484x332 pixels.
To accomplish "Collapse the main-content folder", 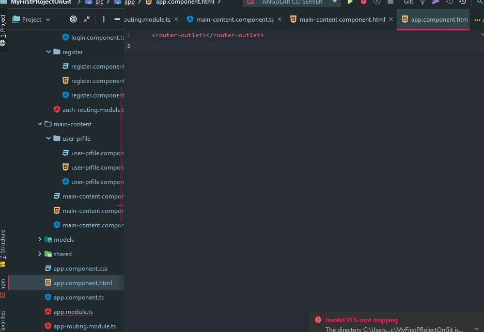I will [40, 124].
